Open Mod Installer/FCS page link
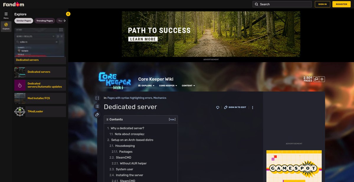Viewport: 354px width, 182px height. coord(39,98)
